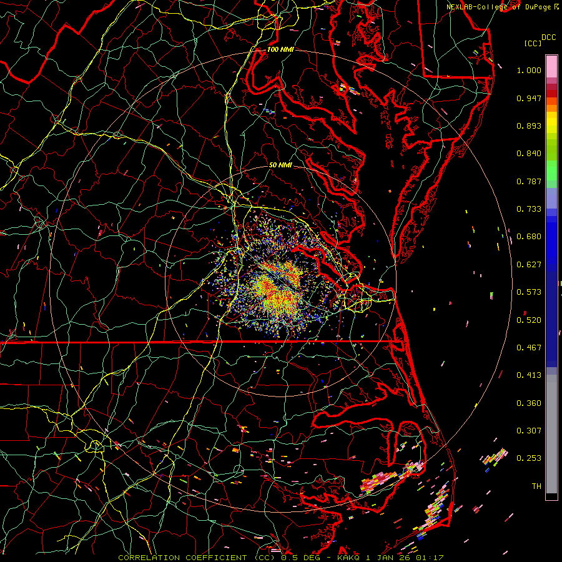Click the 1 JAN 26 date text
Viewport: 562px width, 562px height.
click(x=389, y=558)
